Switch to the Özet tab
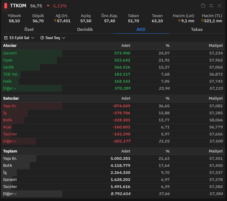Image resolution: width=227 pixels, height=201 pixels. (29, 30)
